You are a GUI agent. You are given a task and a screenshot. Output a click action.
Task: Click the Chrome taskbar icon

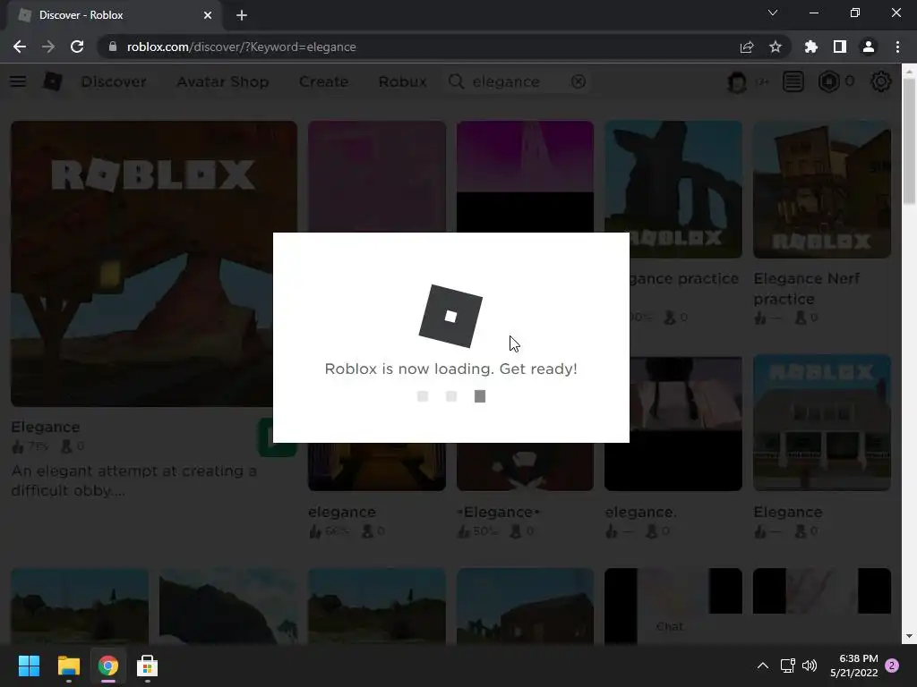click(108, 666)
